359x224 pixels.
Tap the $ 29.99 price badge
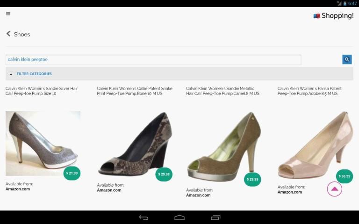tap(252, 179)
